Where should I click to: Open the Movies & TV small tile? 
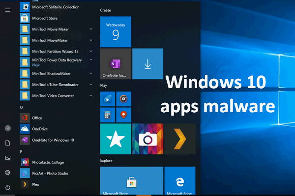click(x=108, y=99)
